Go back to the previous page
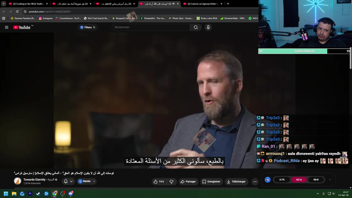 [4, 12]
